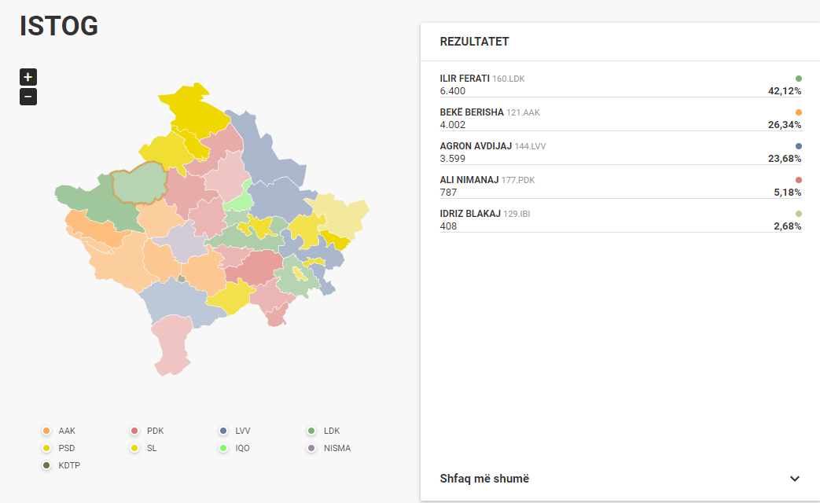Click the 177.PDK party code
Screen dimensions: 820x503
coord(518,181)
